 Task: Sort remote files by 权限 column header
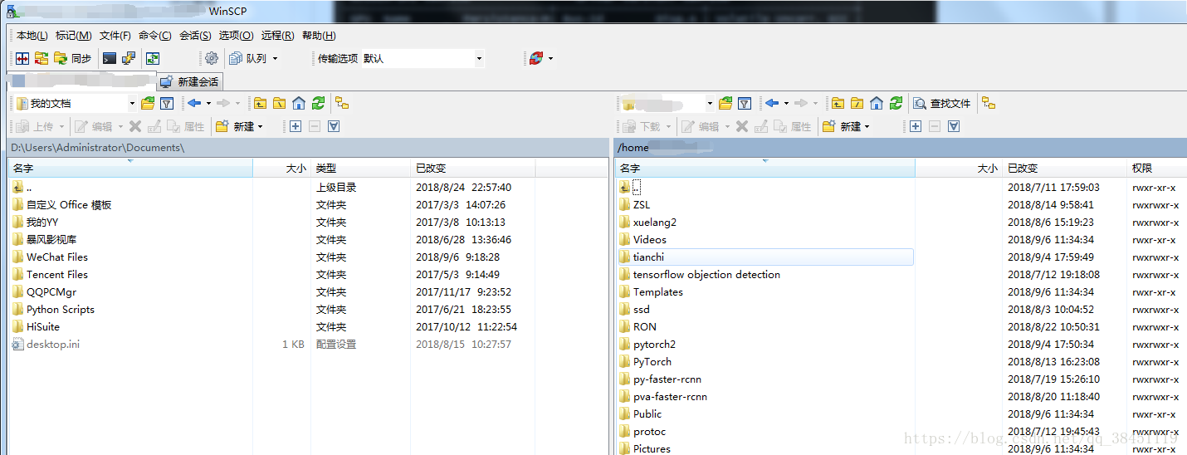(1156, 169)
